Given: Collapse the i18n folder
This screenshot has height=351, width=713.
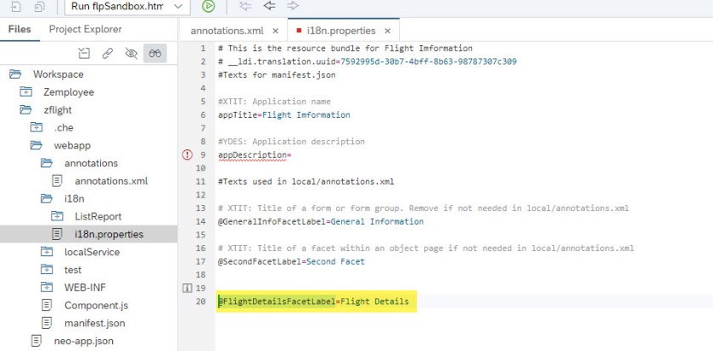Looking at the screenshot, I should coord(47,198).
